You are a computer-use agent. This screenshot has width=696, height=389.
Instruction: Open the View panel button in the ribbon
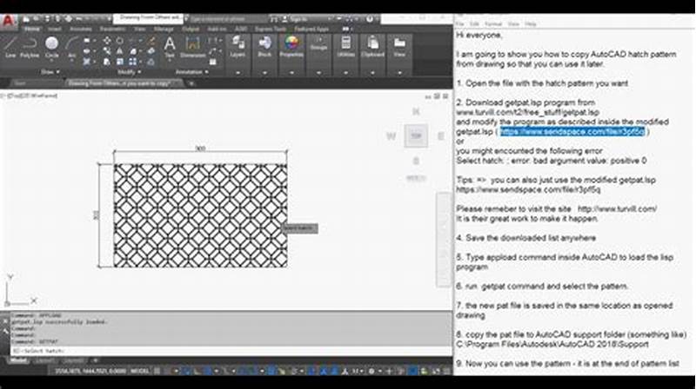399,48
